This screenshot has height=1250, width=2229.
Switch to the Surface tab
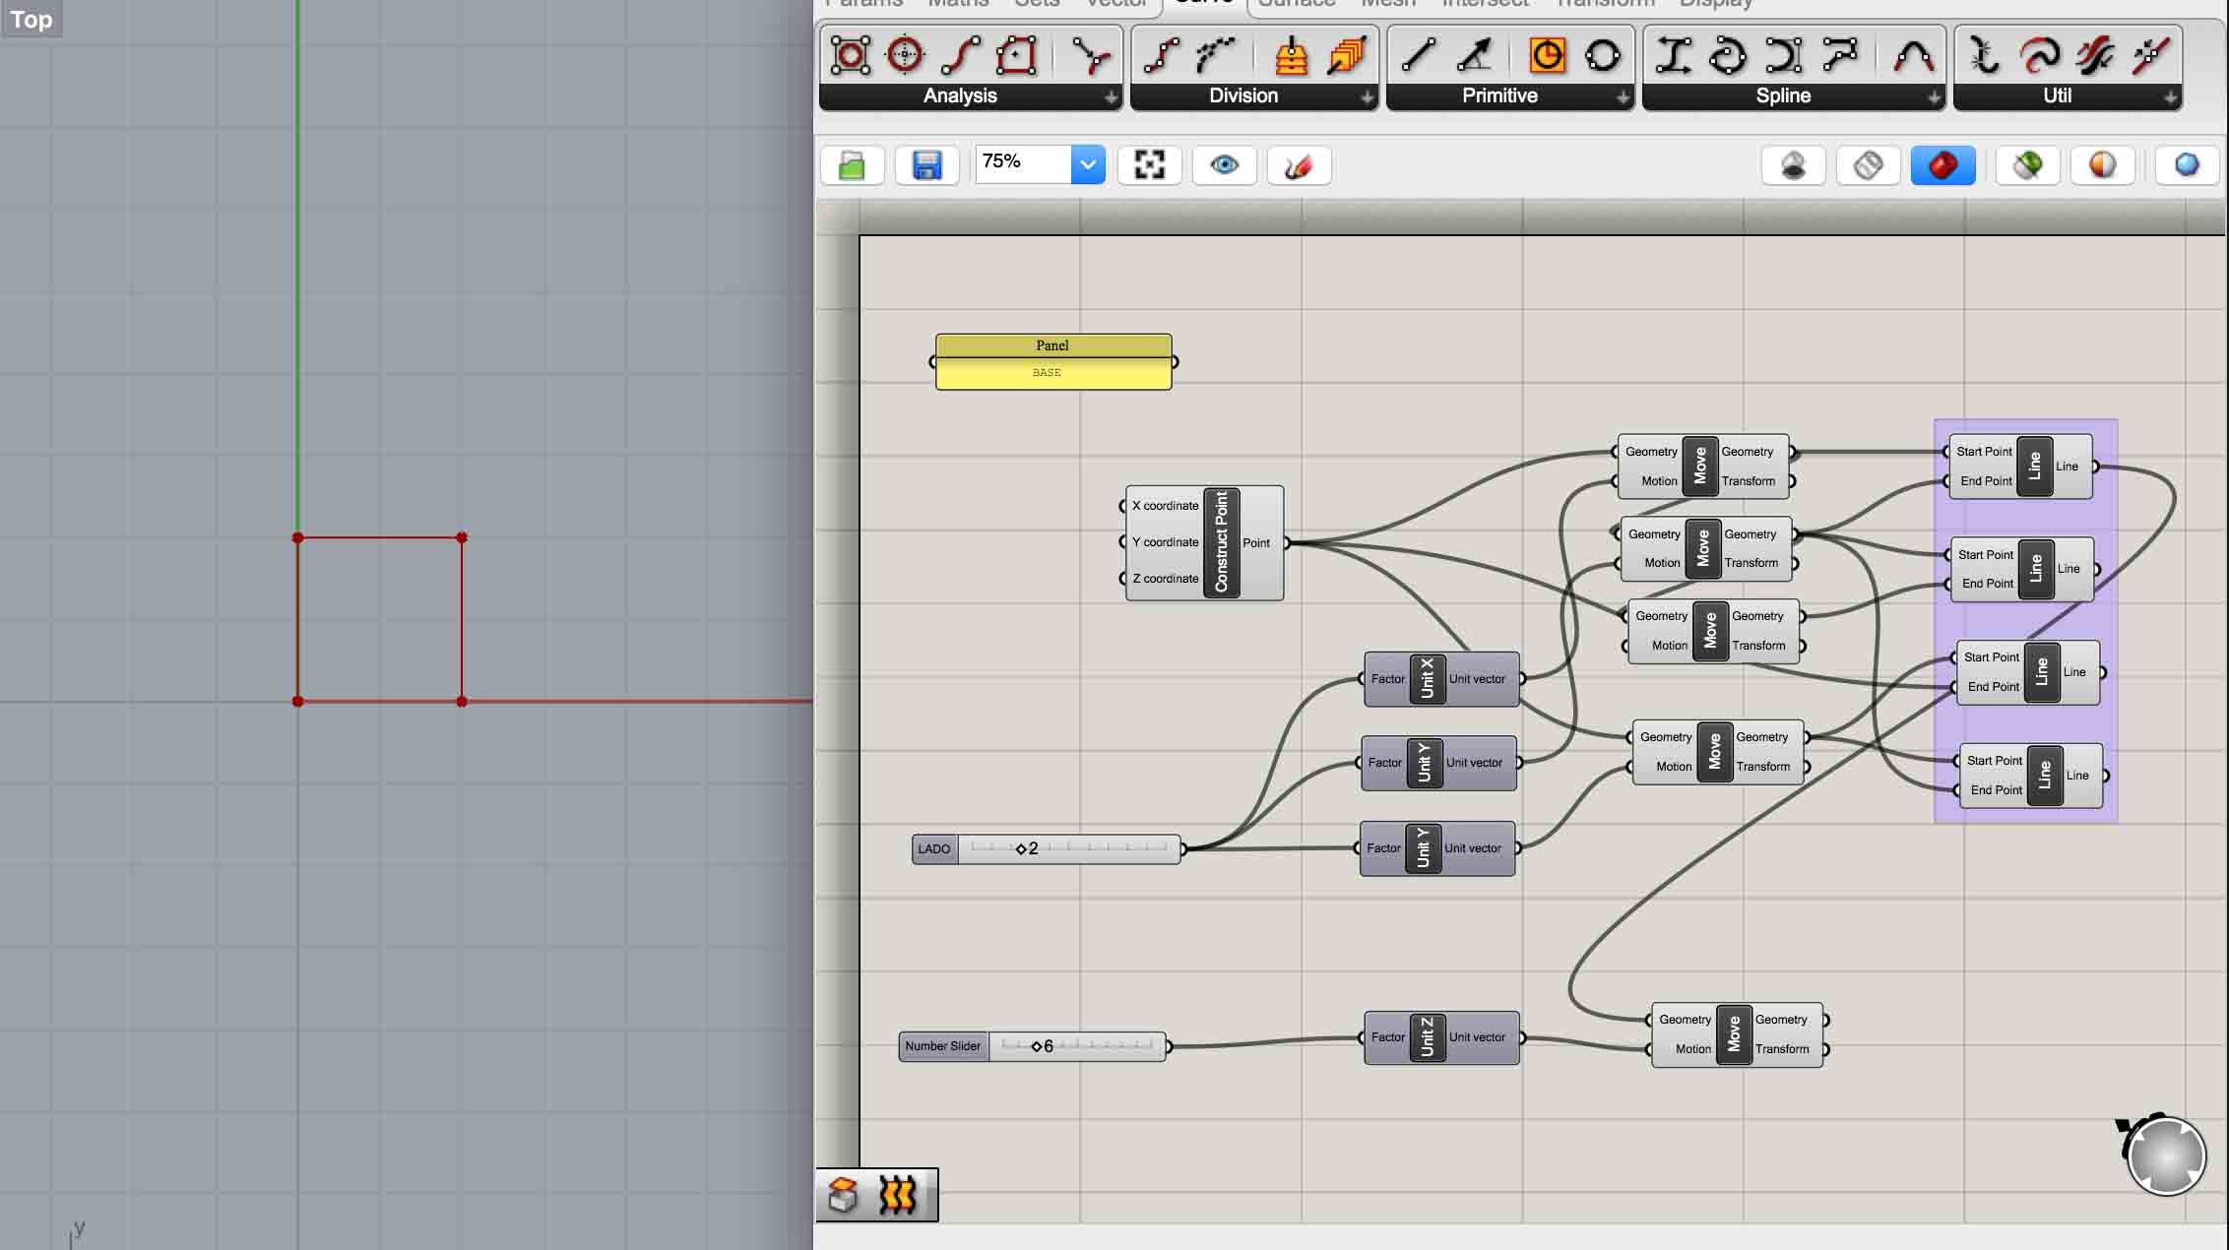[1296, 4]
